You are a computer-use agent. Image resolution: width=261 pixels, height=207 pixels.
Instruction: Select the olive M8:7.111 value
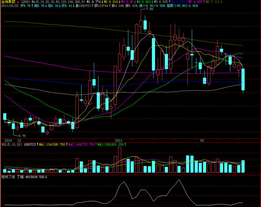(x=213, y=2)
